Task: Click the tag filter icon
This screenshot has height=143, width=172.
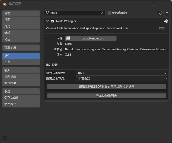Action: [x=160, y=13]
